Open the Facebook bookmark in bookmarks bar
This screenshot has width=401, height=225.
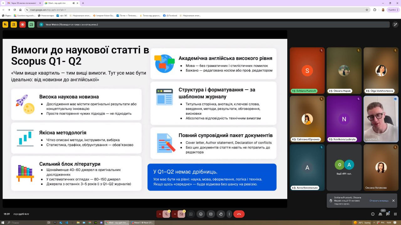[x=170, y=15]
